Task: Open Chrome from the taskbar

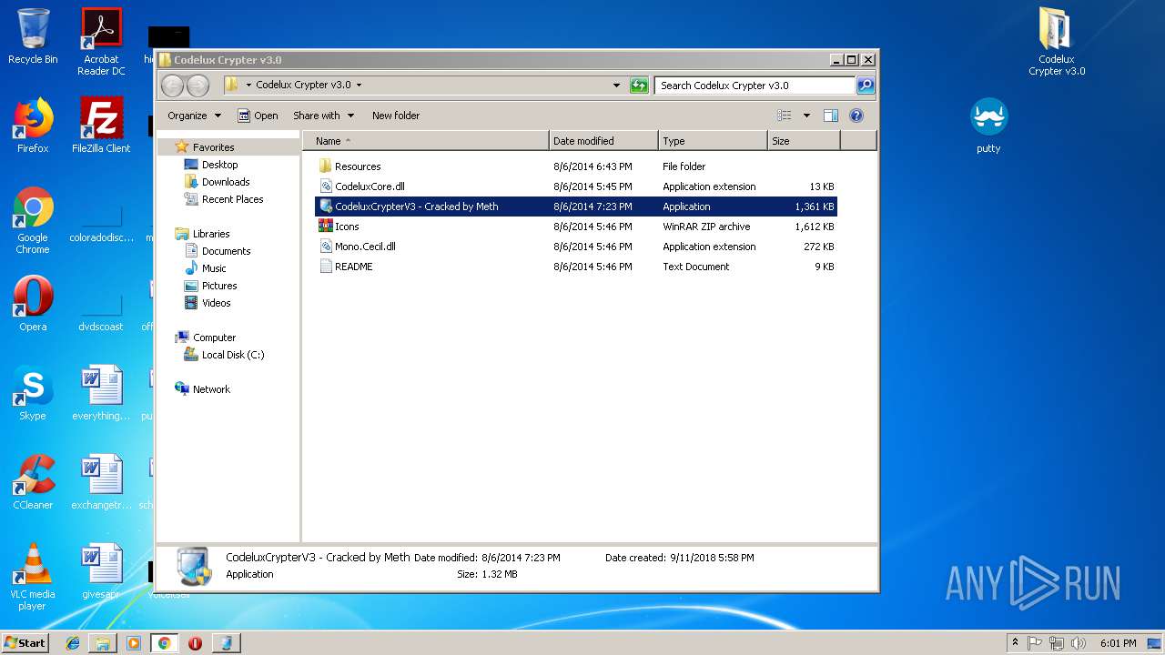Action: click(164, 643)
